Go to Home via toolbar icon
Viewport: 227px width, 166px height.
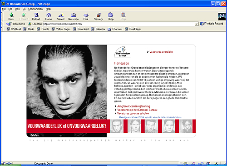(x=49, y=16)
